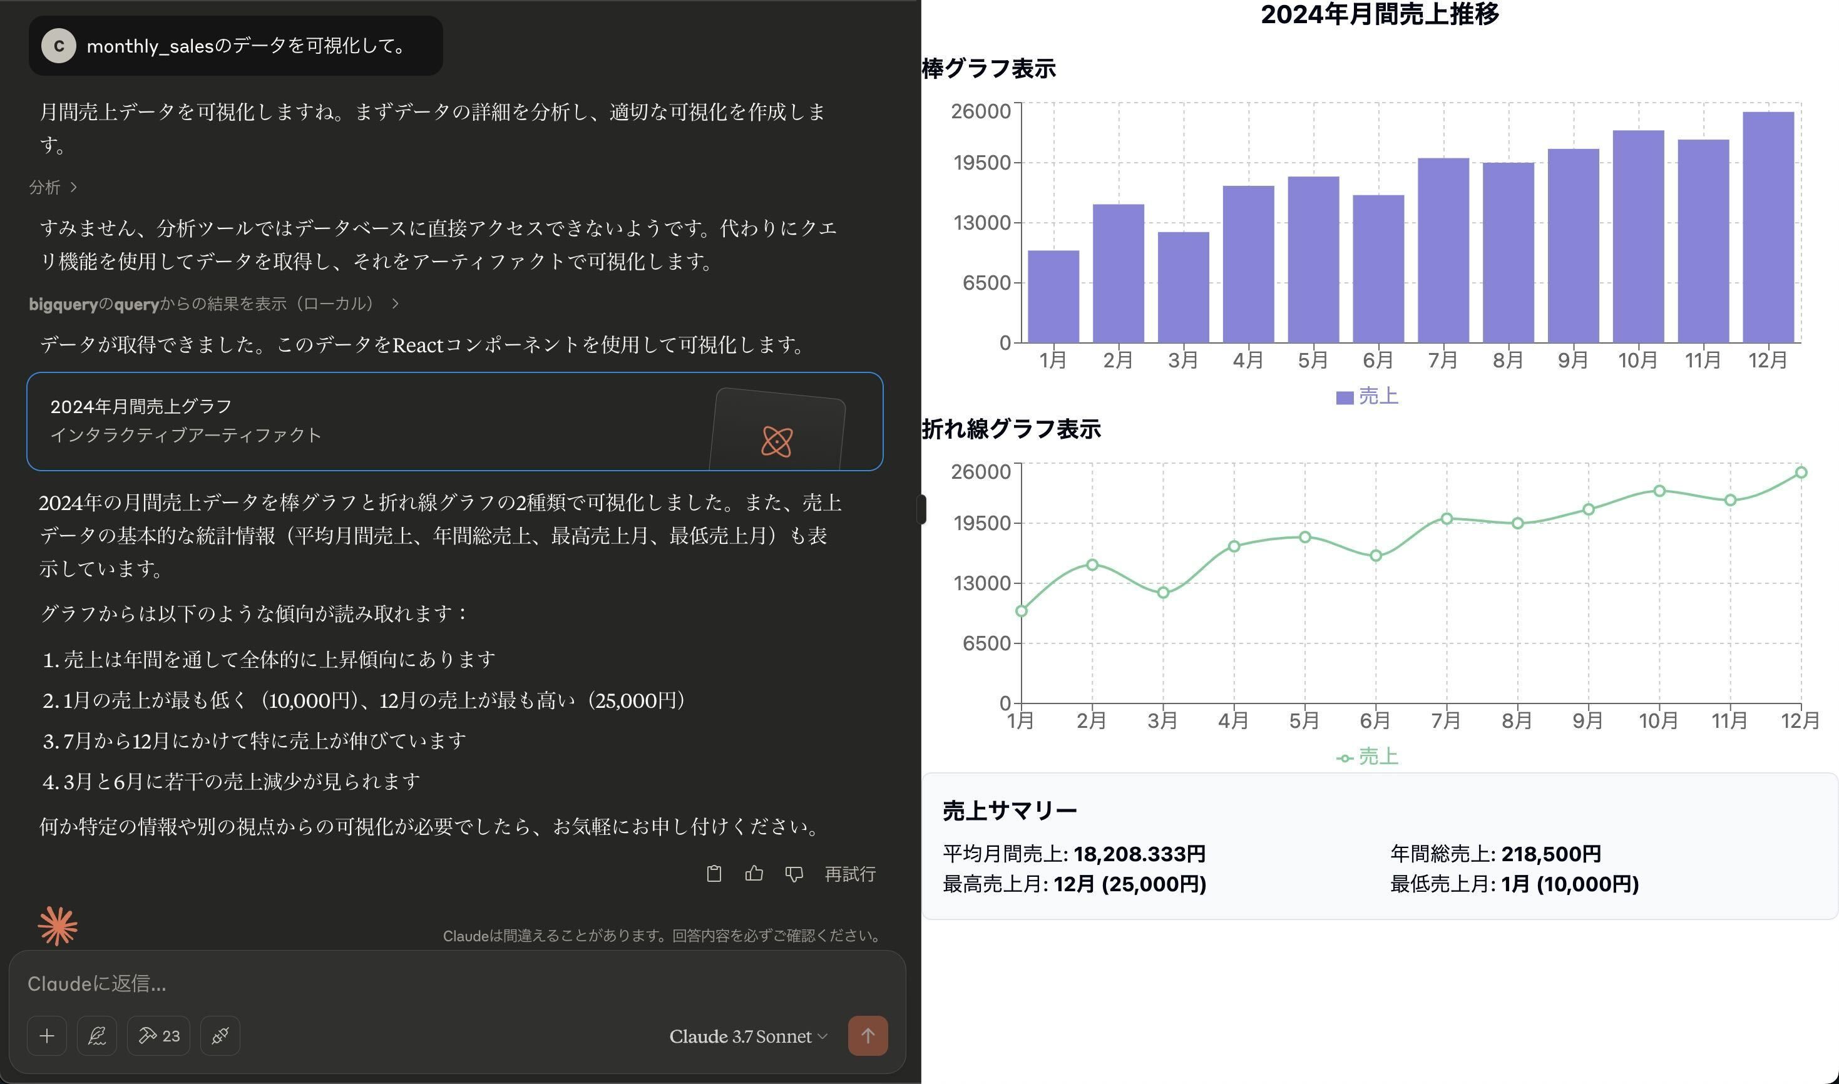1839x1084 pixels.
Task: Click the plus attachment button
Action: pyautogui.click(x=47, y=1035)
